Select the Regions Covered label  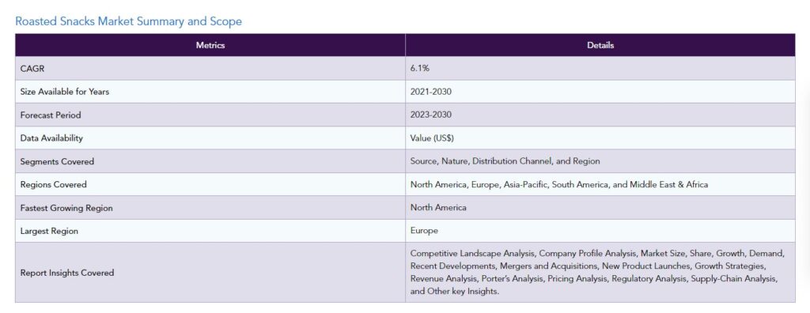tap(54, 184)
